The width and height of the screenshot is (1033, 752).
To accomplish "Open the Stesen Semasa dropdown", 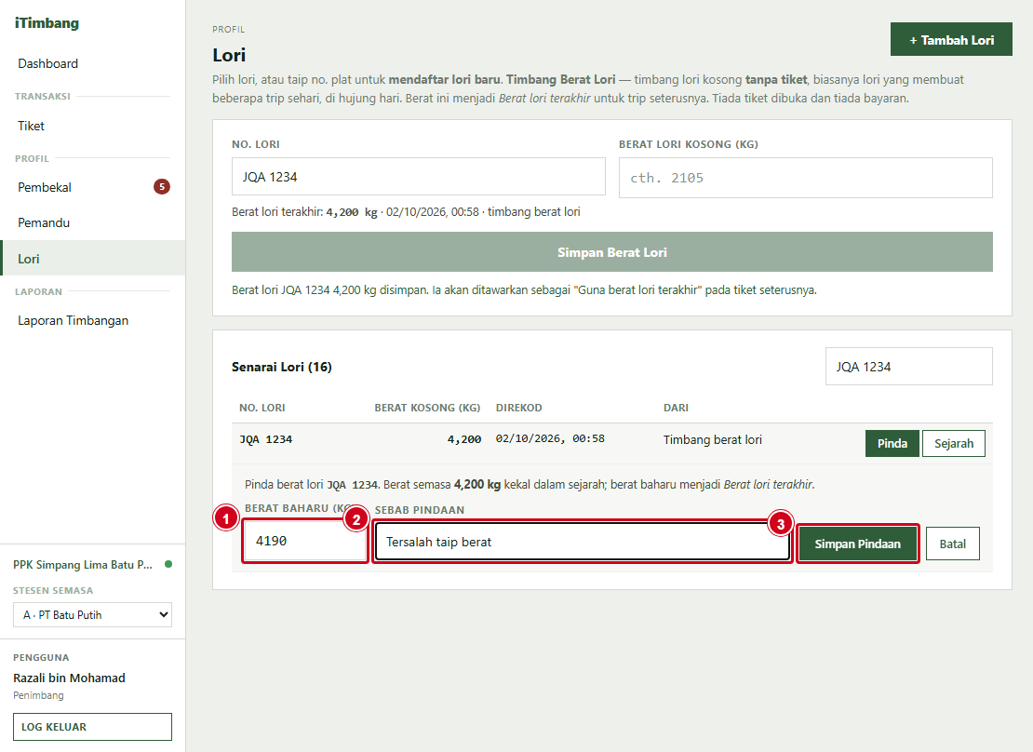I will point(92,615).
